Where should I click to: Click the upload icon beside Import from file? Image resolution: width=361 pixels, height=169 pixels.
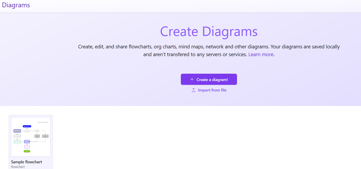pyautogui.click(x=193, y=90)
